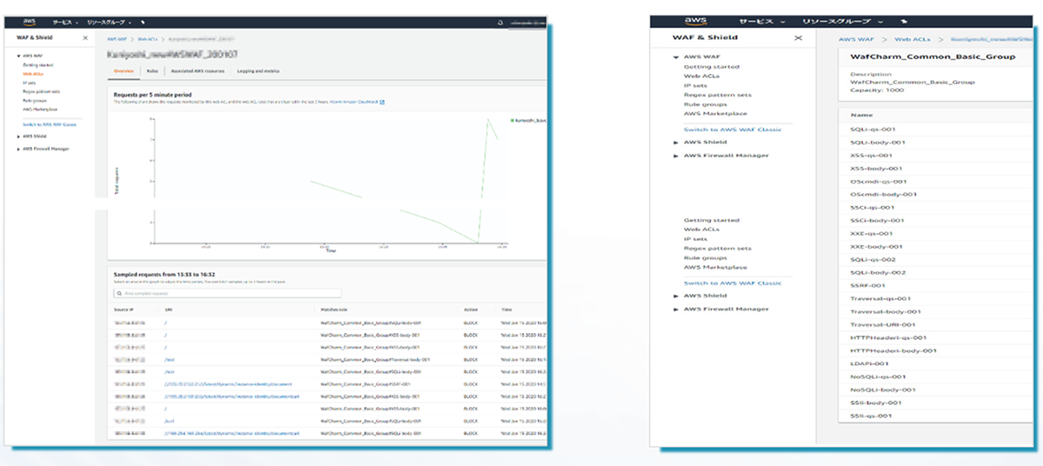Click Web ACLs breadcrumb in the right window
The height and width of the screenshot is (466, 1043).
[x=914, y=39]
